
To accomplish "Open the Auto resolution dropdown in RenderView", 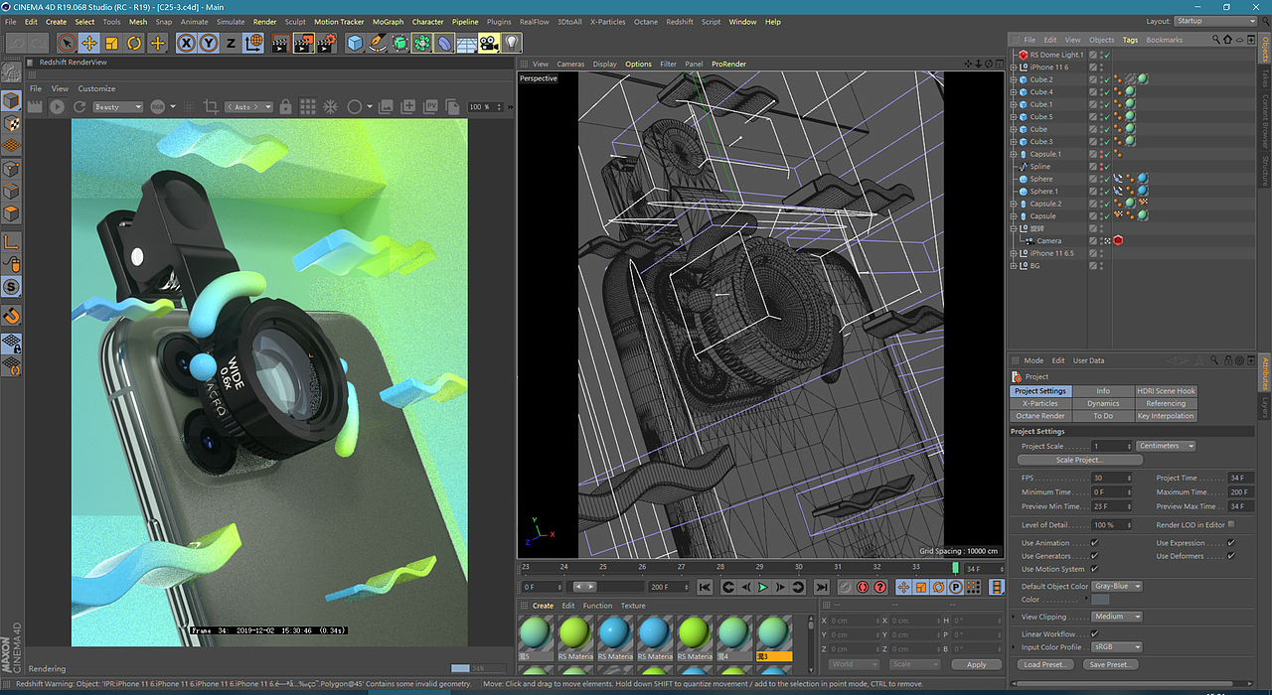I will pos(250,106).
